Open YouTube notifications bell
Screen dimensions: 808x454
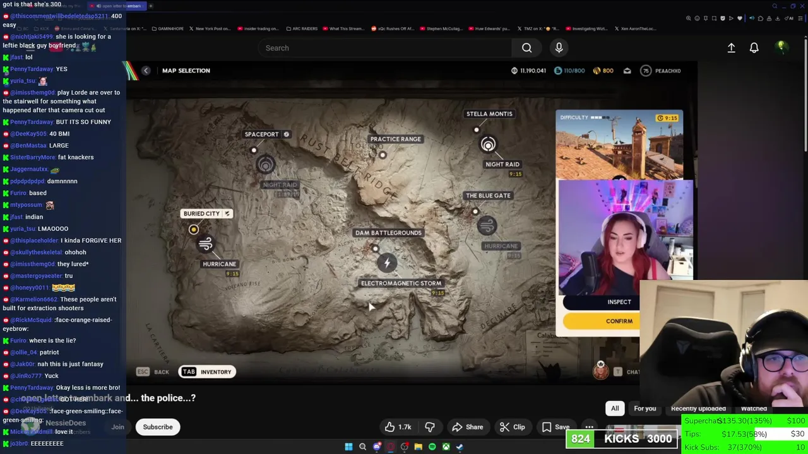pos(754,48)
